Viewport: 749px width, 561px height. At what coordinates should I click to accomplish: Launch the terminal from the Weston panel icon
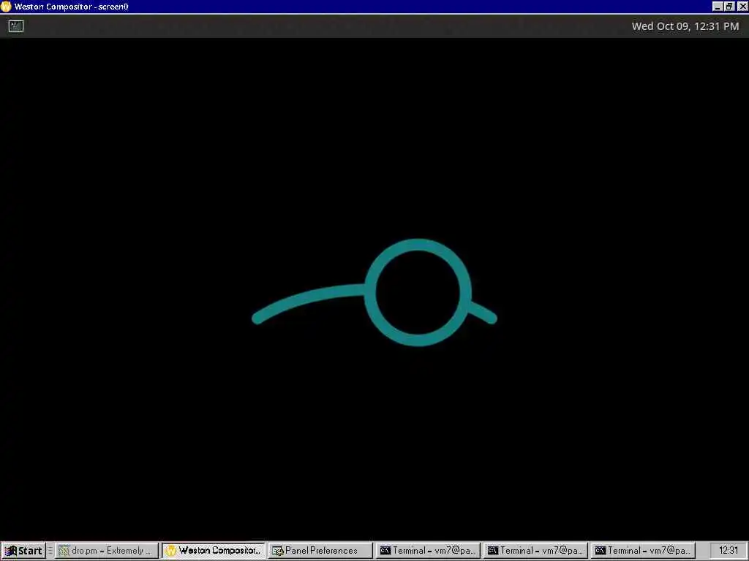tap(16, 26)
